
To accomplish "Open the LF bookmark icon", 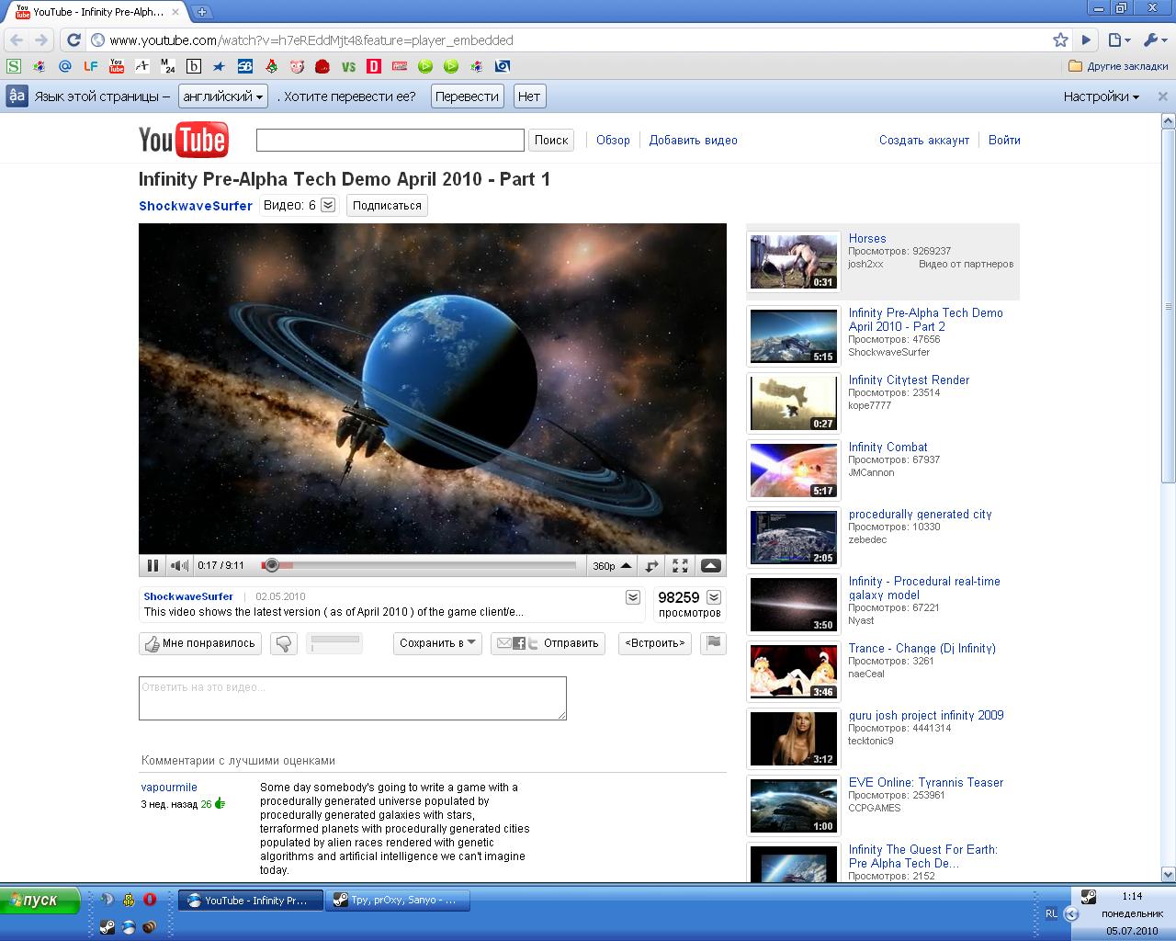I will 90,66.
